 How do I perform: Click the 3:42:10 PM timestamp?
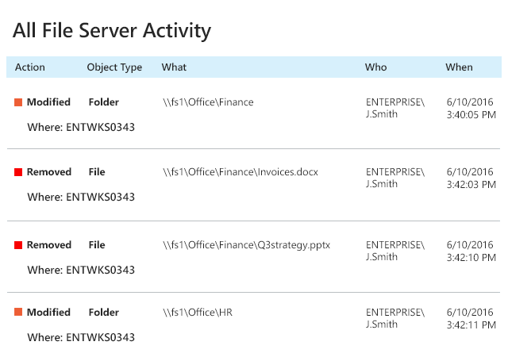(x=471, y=257)
